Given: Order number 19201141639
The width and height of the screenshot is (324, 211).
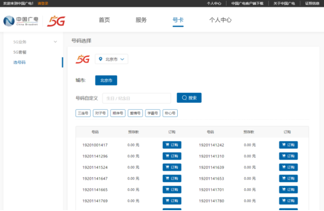Looking at the screenshot, I should 288,167.
